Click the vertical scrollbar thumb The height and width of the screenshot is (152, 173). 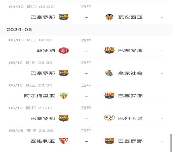tap(171, 143)
